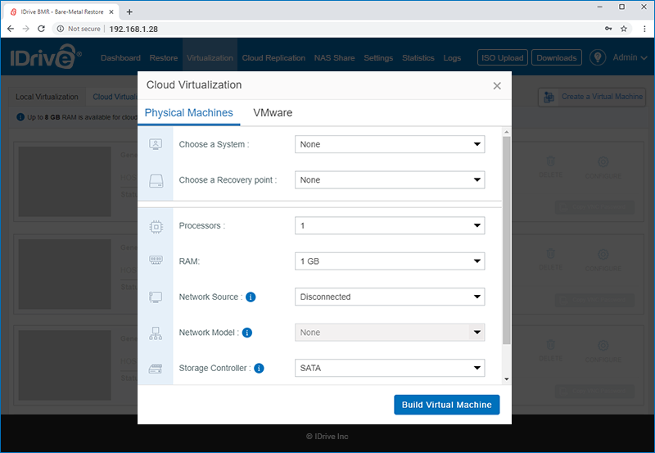
Task: Click the network card icon beside Network Source
Action: pyautogui.click(x=156, y=297)
